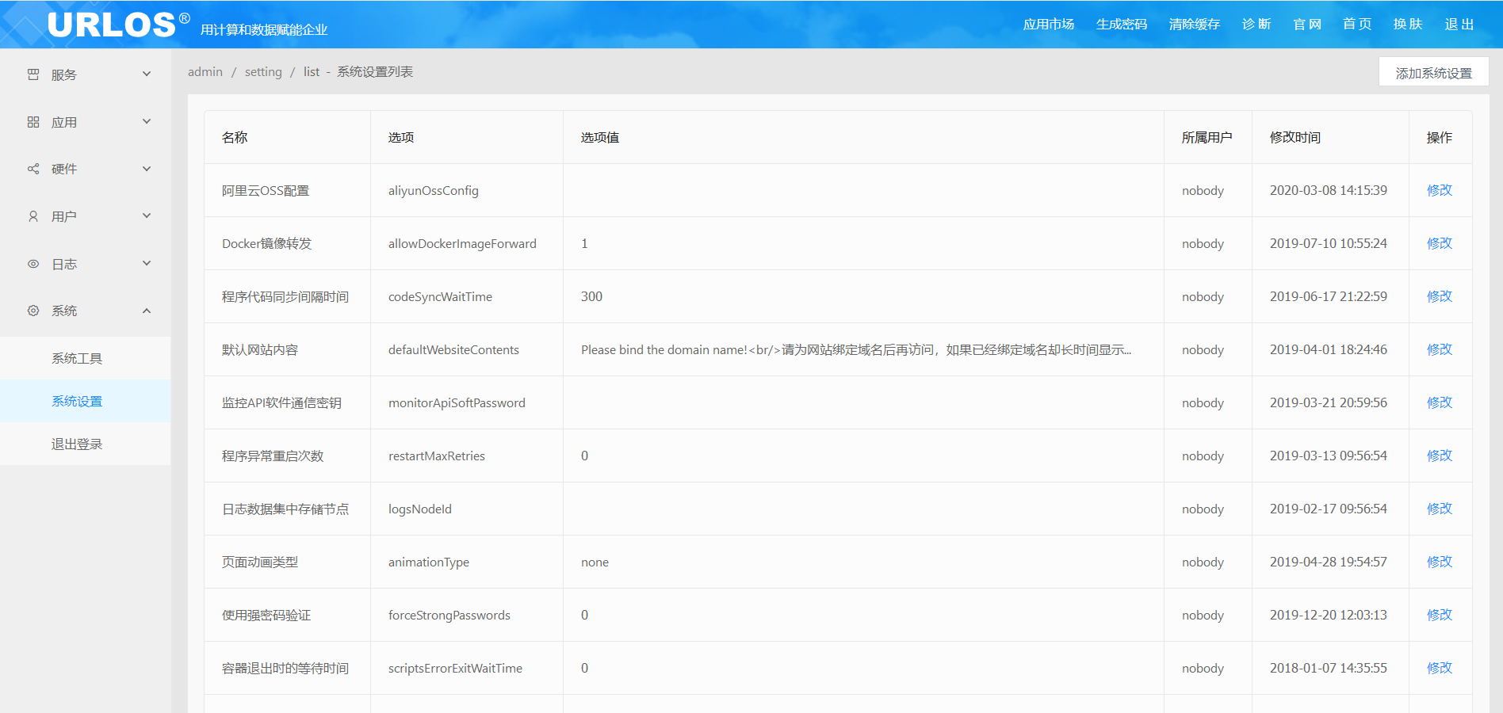Click the setting breadcrumb link
The image size is (1503, 713).
coord(263,72)
